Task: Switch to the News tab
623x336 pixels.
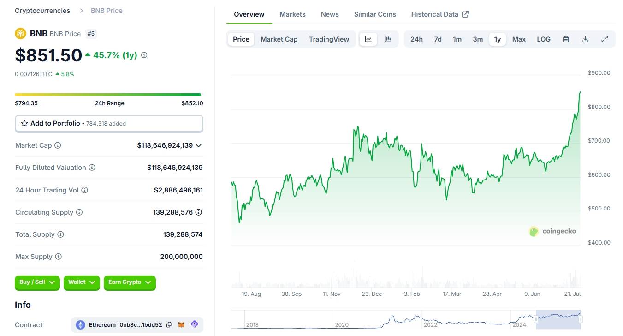Action: [330, 14]
